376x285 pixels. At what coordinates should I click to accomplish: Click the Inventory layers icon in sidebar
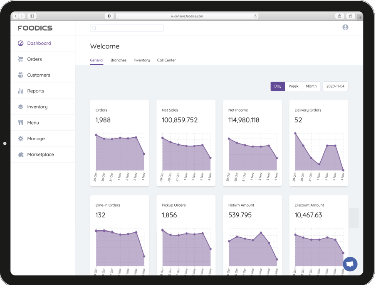click(x=20, y=107)
